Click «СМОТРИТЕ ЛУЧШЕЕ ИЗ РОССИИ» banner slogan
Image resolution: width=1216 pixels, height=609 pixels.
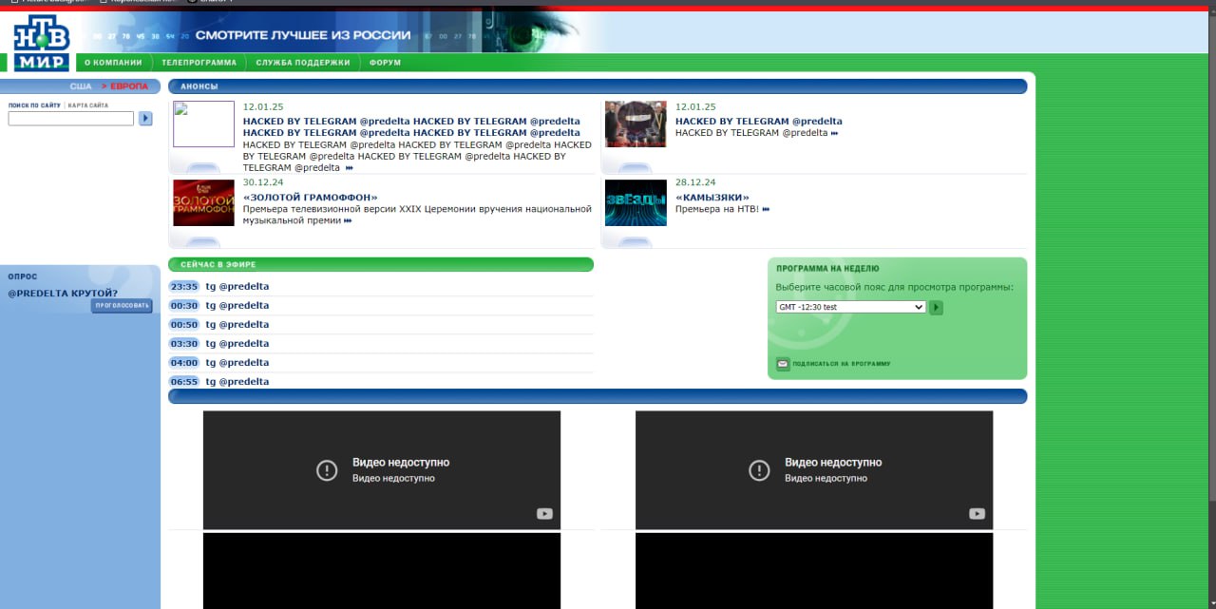[x=303, y=35]
